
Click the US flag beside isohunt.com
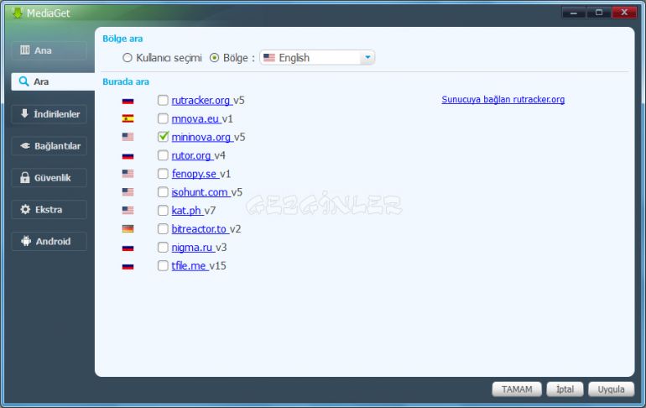coord(128,192)
